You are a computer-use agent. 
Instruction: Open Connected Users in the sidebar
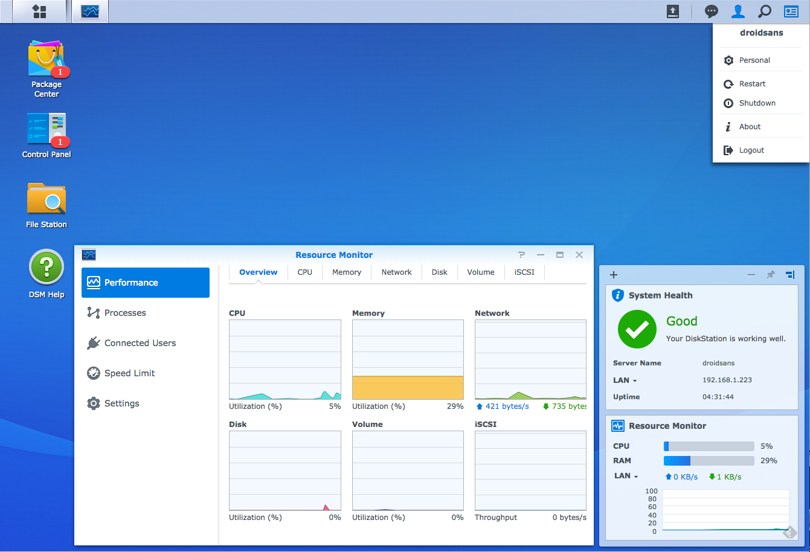pos(146,343)
